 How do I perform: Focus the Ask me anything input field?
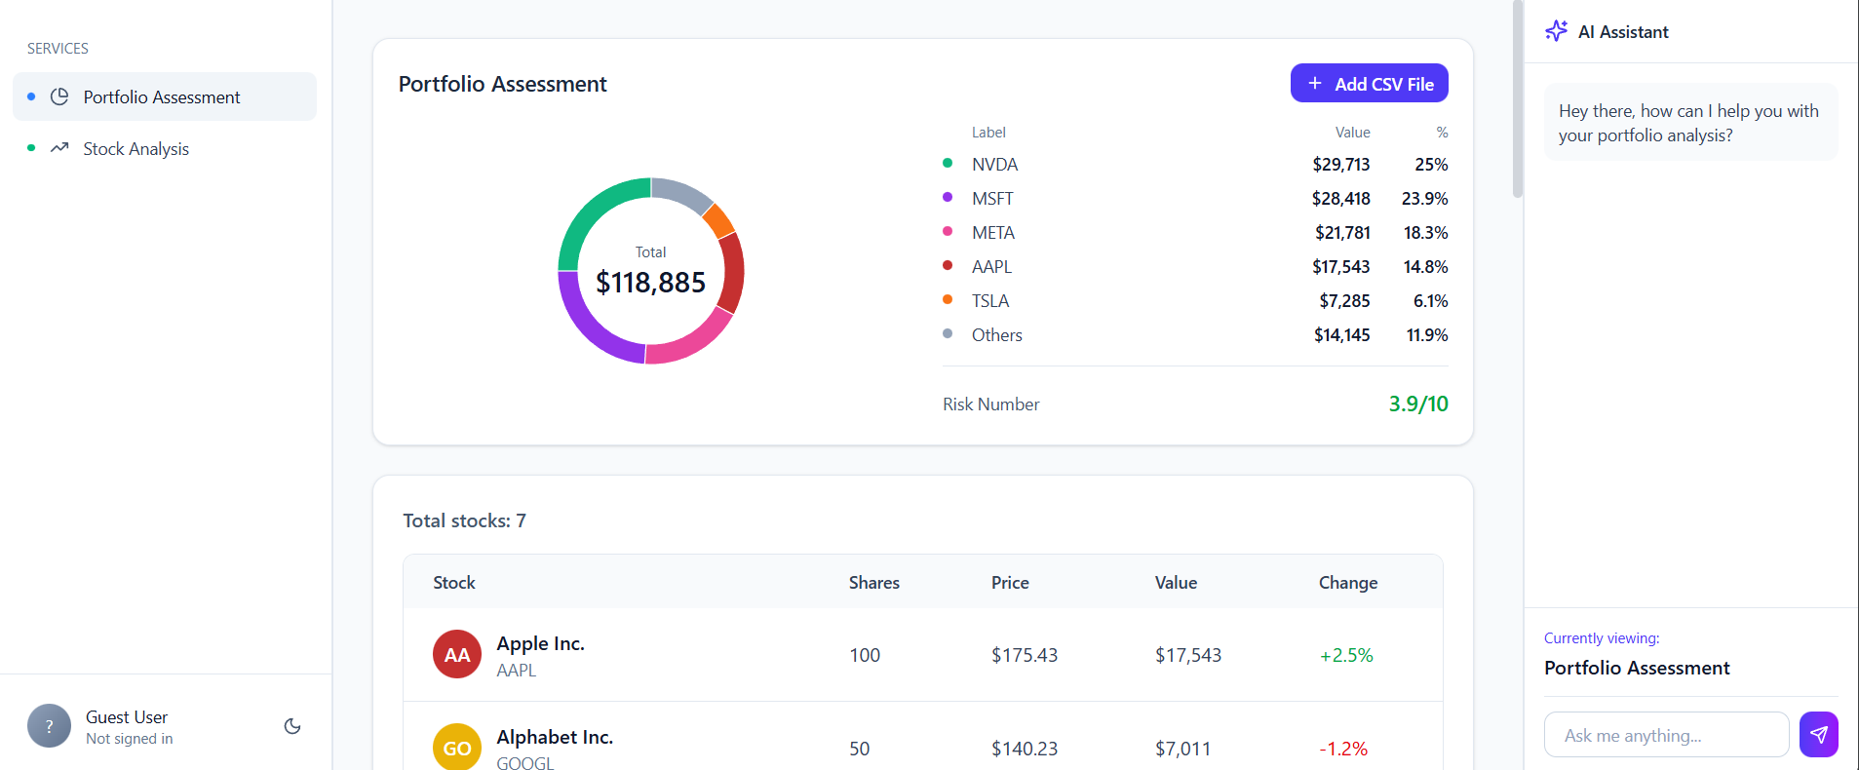coord(1666,735)
